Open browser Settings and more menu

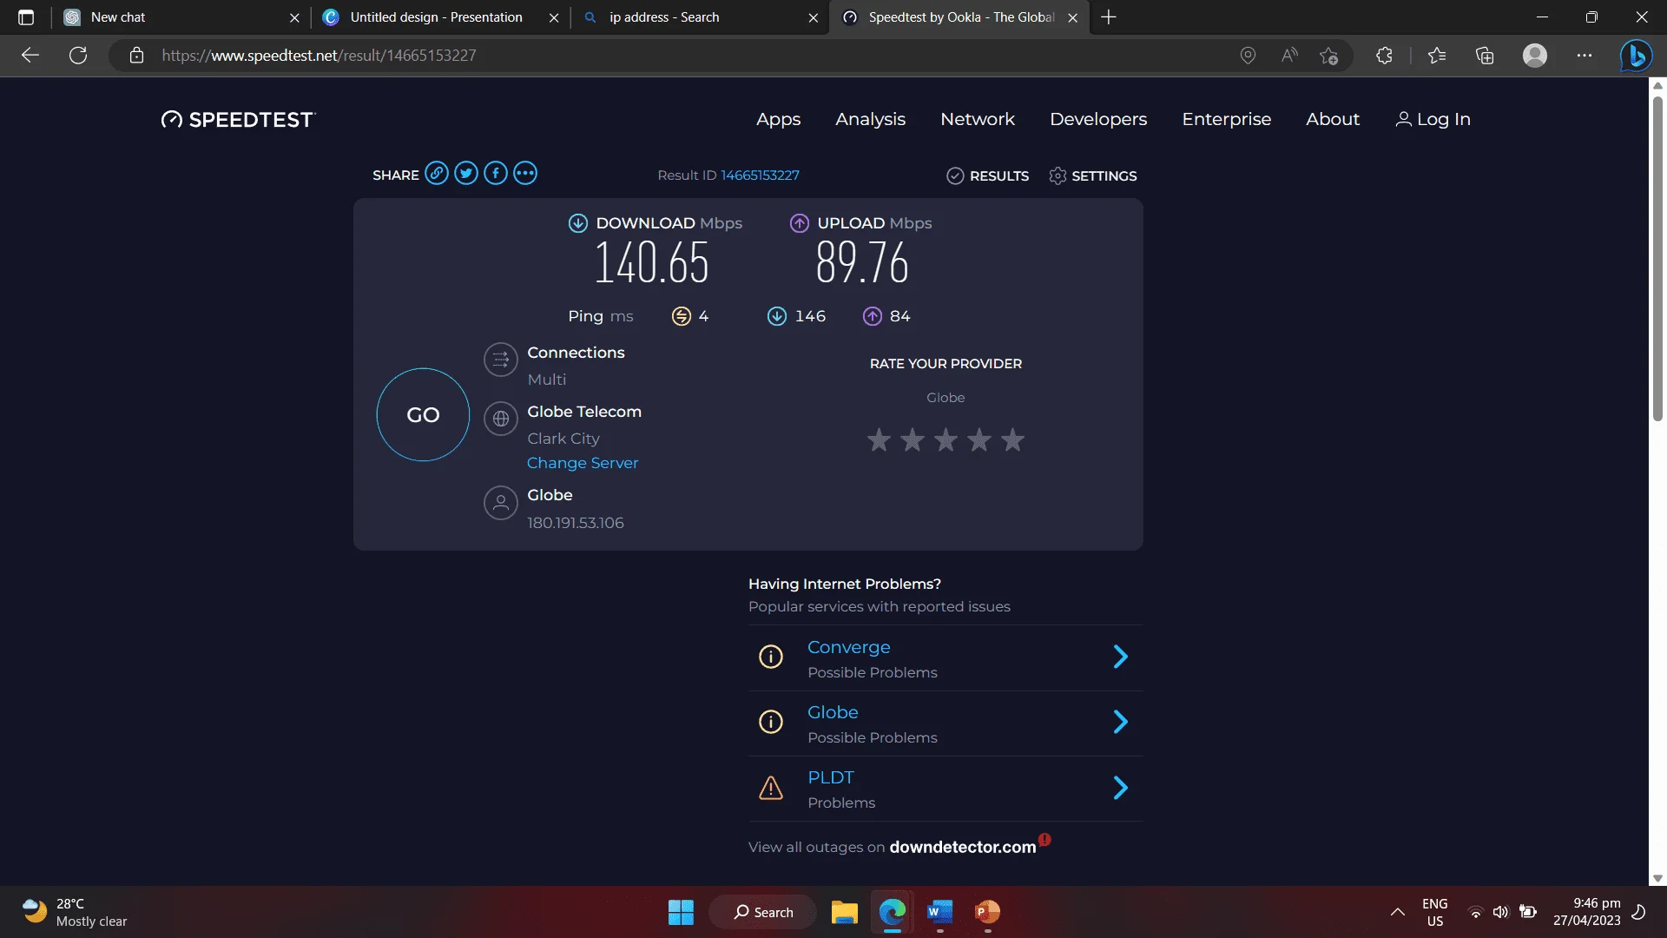pyautogui.click(x=1585, y=56)
